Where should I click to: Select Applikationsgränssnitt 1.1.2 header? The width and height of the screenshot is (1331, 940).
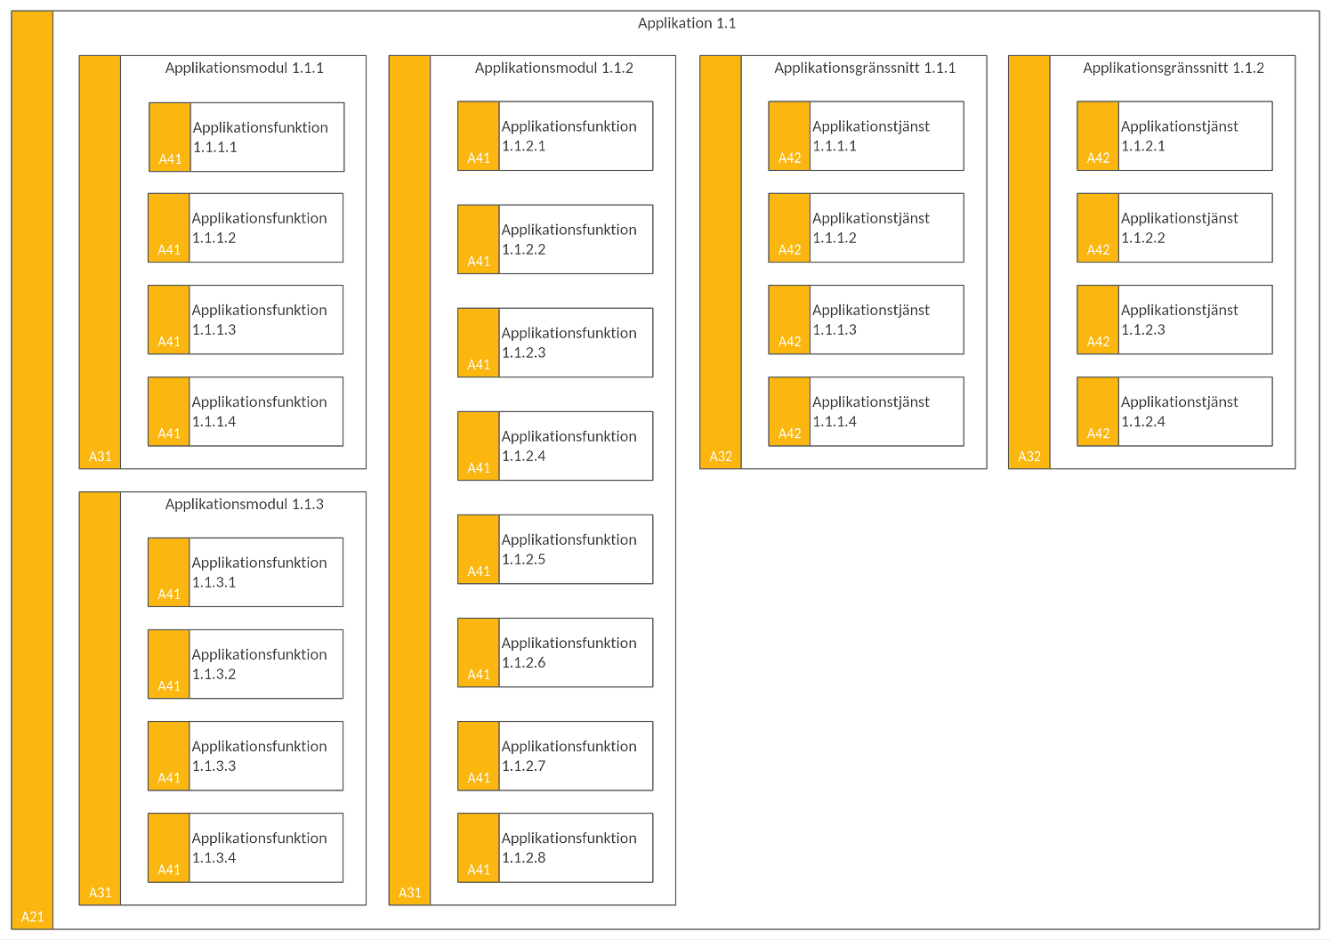[x=1174, y=68]
